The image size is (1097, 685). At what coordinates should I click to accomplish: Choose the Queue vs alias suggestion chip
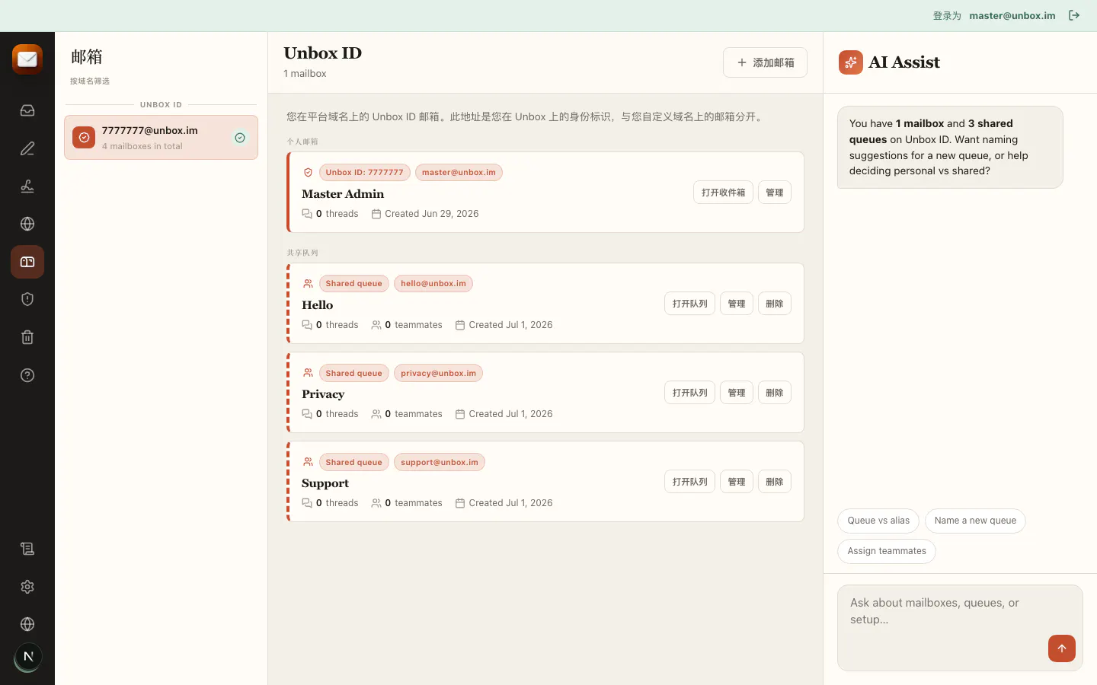(878, 521)
